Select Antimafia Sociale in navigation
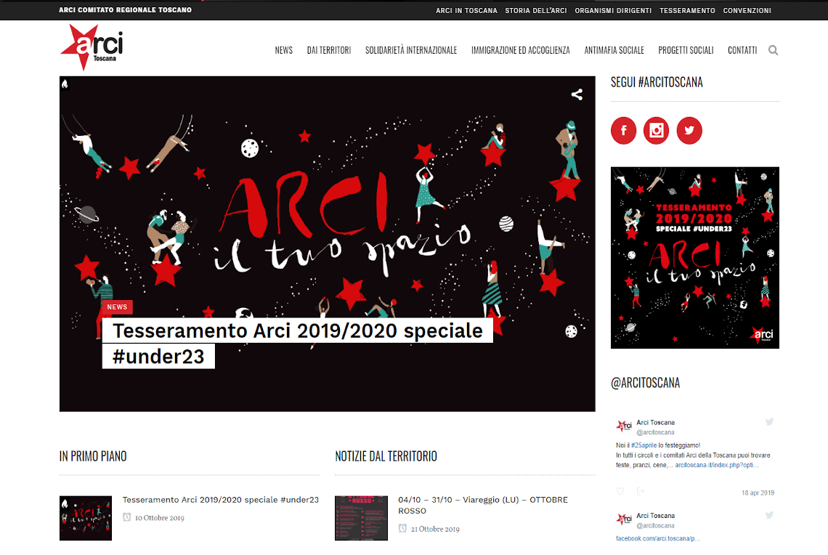828x555 pixels. point(614,50)
